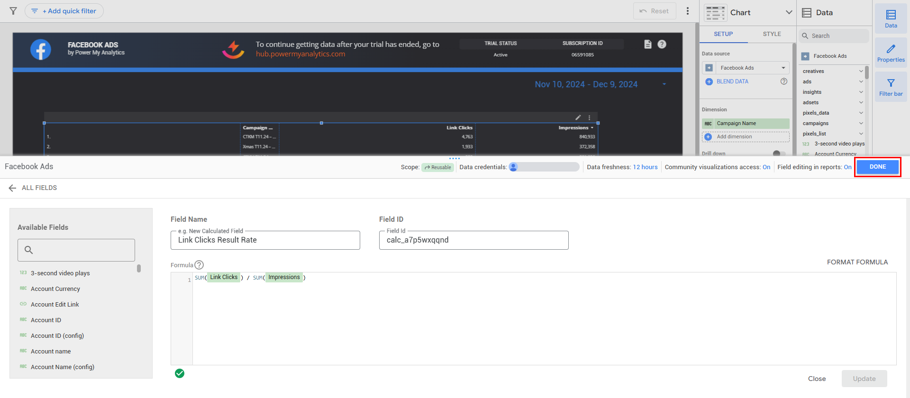910x398 pixels.
Task: Open the Filter bar panel icon
Action: (x=891, y=87)
